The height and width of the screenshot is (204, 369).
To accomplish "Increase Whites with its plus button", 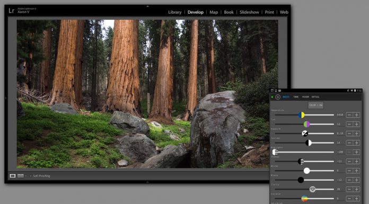I will (x=356, y=171).
